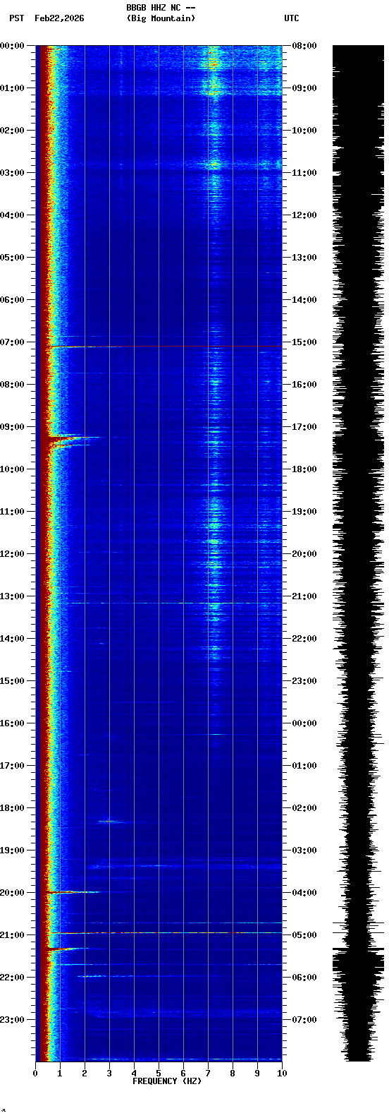The width and height of the screenshot is (389, 1118).
Task: Select the '5' frequency axis tick label
Action: coord(159,1074)
